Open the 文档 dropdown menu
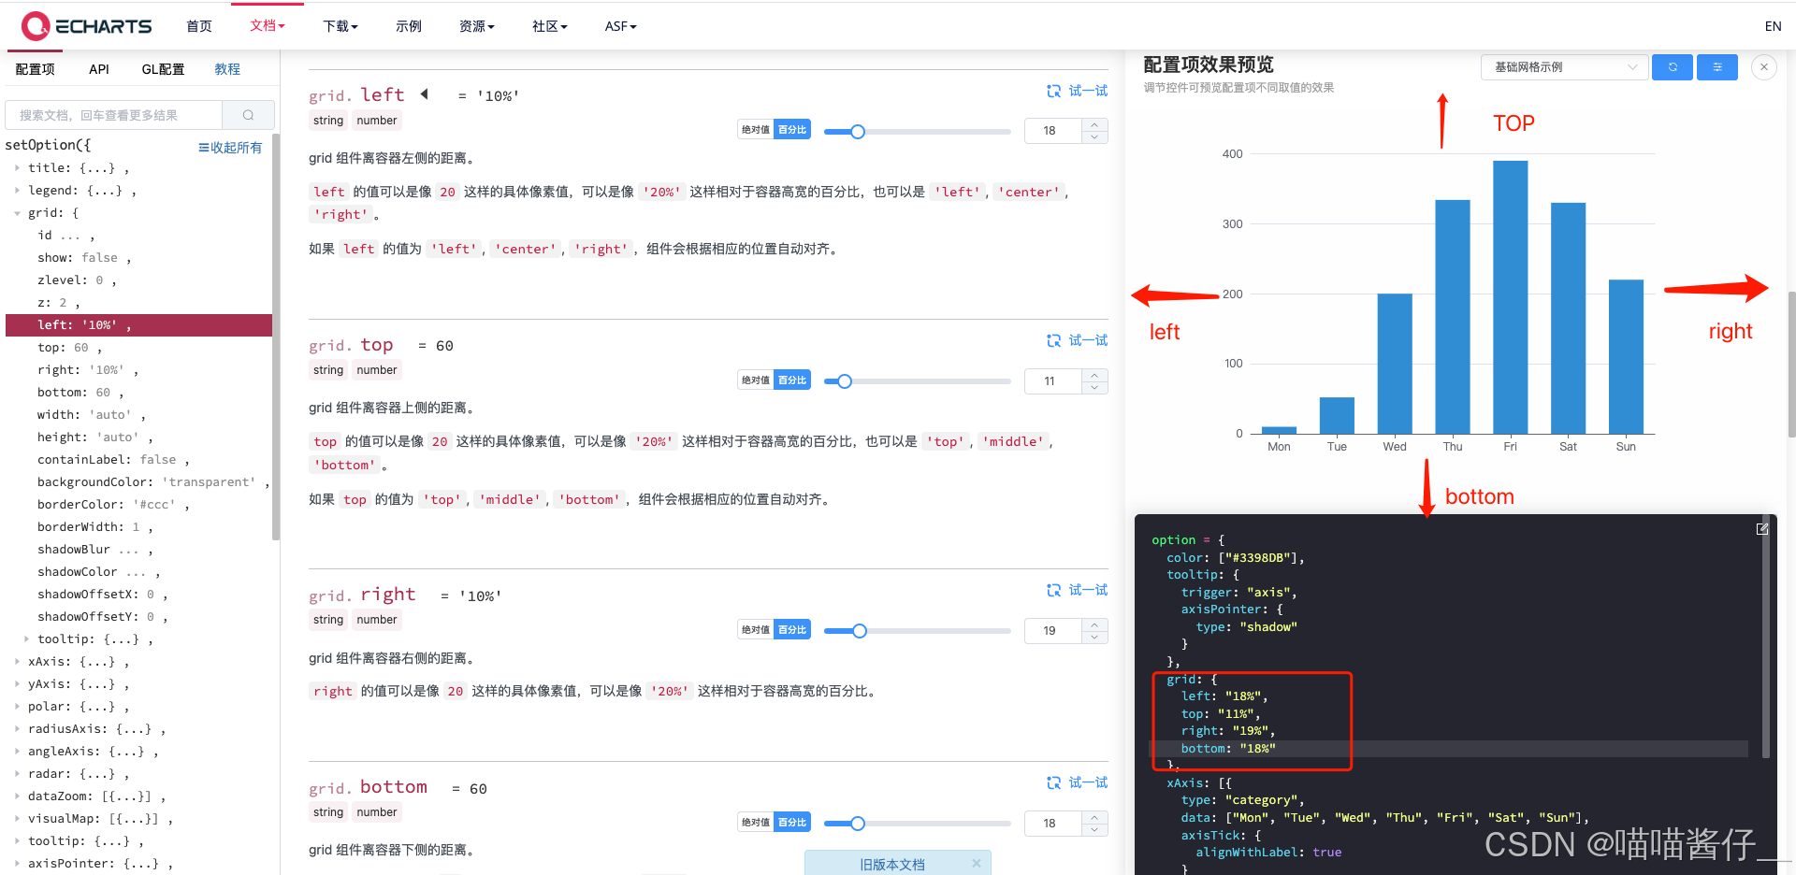1796x875 pixels. tap(268, 26)
